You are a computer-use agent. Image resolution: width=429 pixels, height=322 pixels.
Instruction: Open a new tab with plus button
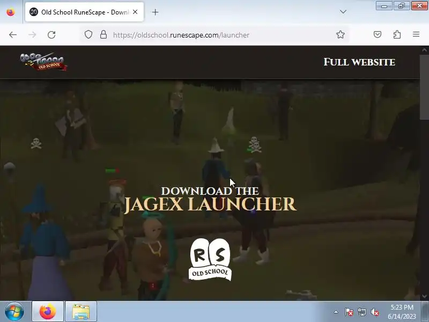tap(155, 12)
